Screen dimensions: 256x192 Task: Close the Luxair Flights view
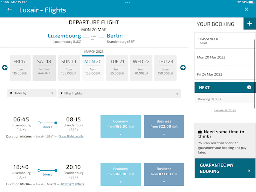(x=246, y=9)
